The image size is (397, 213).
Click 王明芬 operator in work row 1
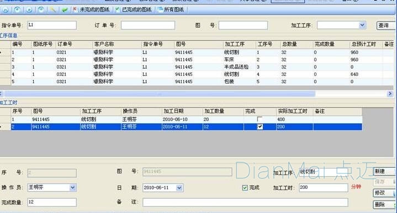point(141,119)
